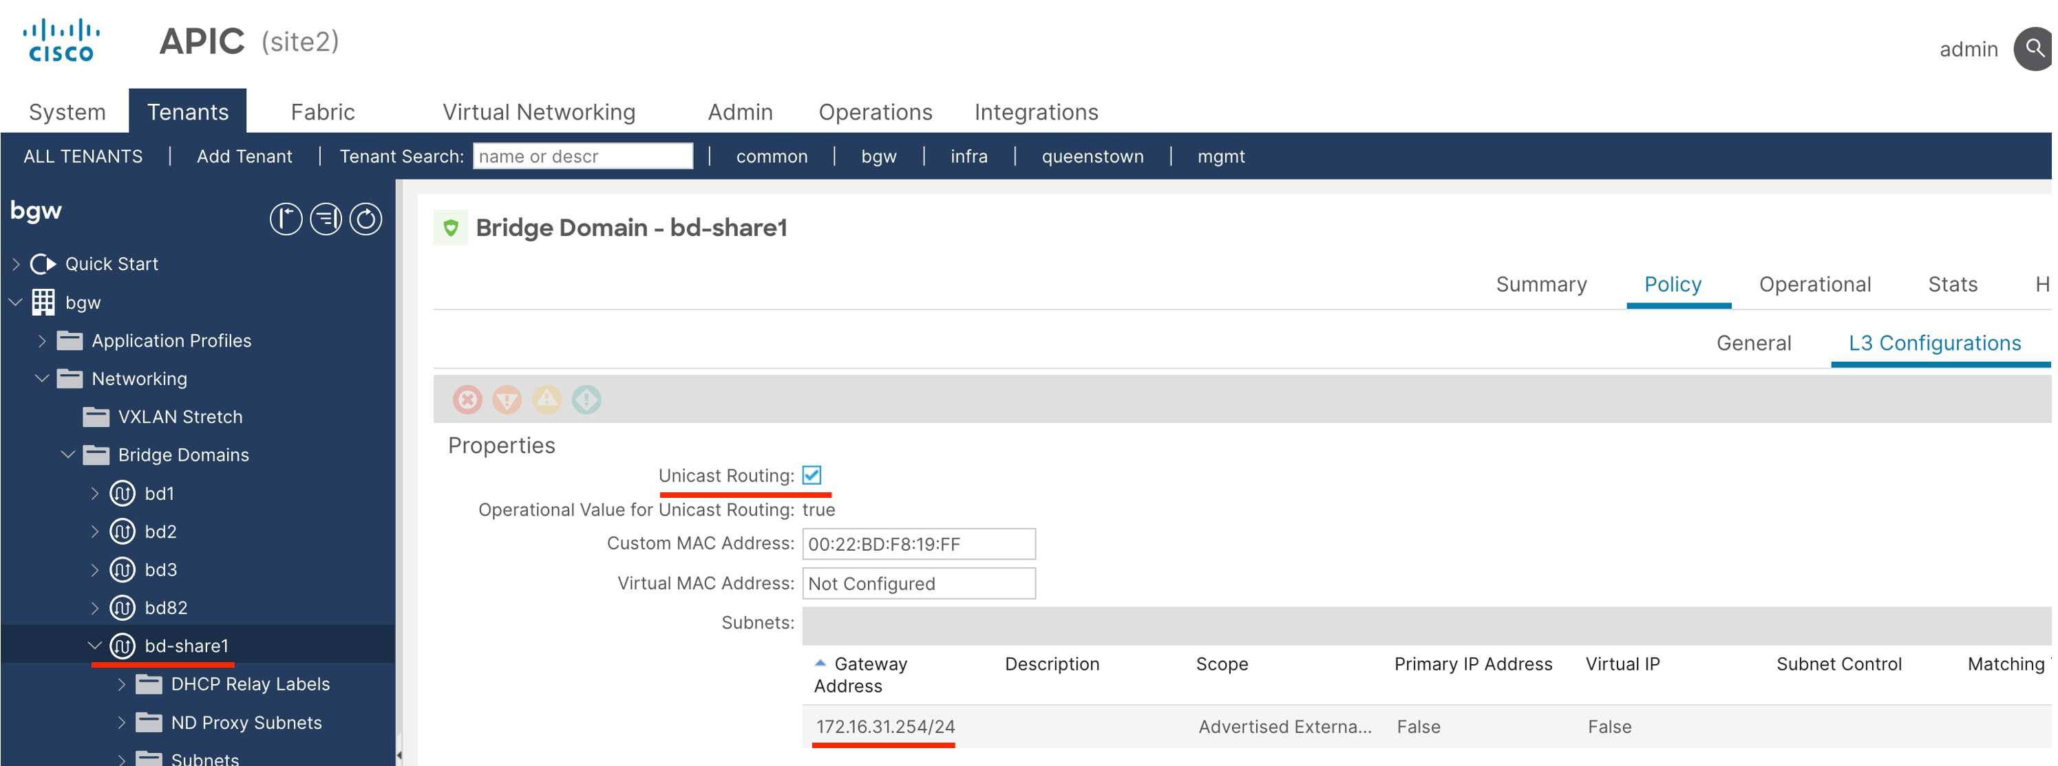Screen dimensions: 2058x766
Task: Click ALL TENANTS link
Action: coord(83,156)
